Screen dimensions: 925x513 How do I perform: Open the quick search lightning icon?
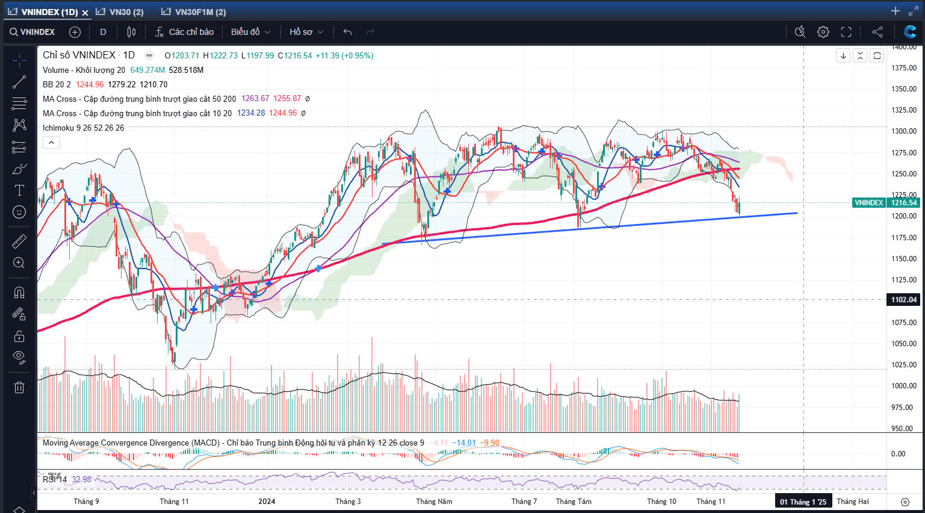(800, 32)
